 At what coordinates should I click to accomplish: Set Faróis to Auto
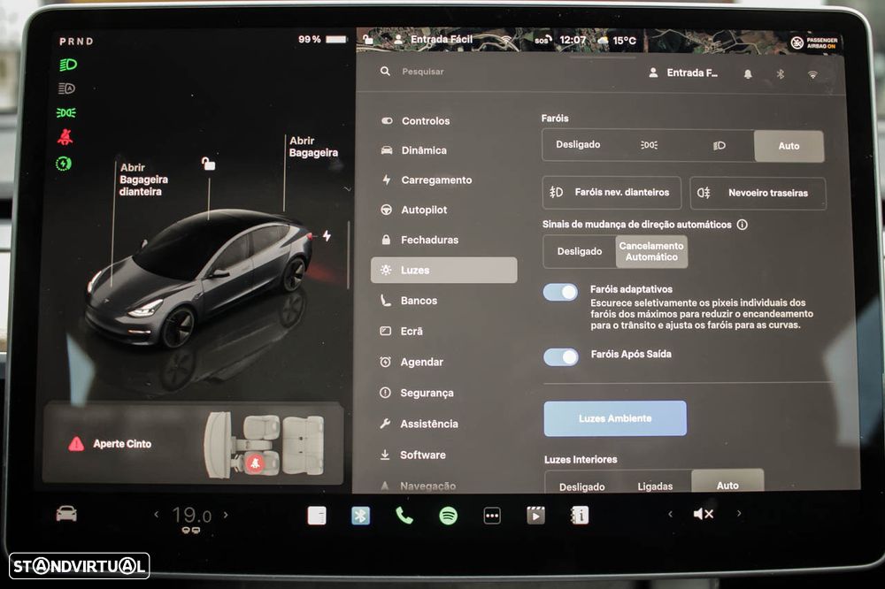pos(789,146)
